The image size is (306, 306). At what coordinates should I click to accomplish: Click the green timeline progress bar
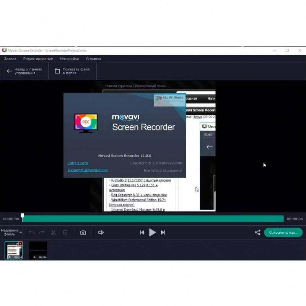tap(153, 219)
